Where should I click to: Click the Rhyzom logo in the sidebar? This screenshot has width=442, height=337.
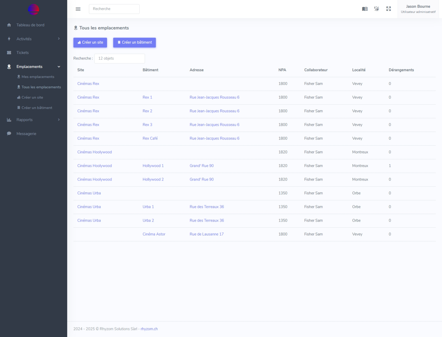click(x=33, y=9)
